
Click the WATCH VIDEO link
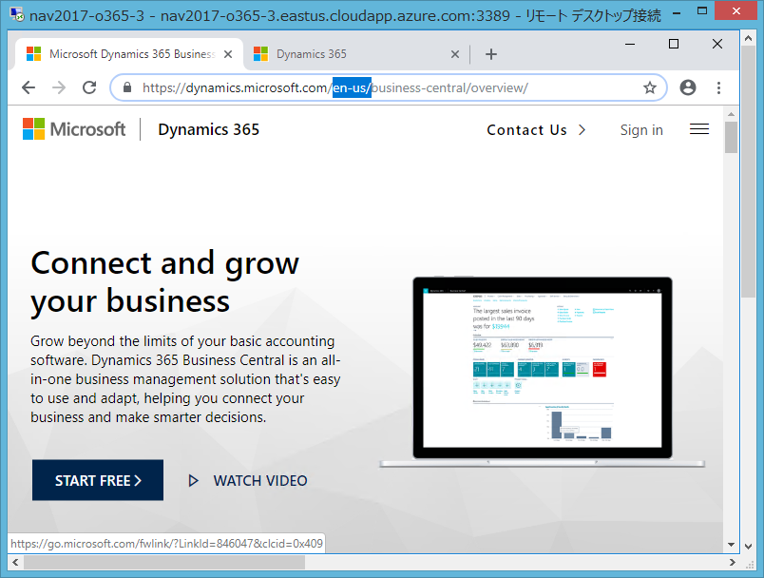[260, 480]
